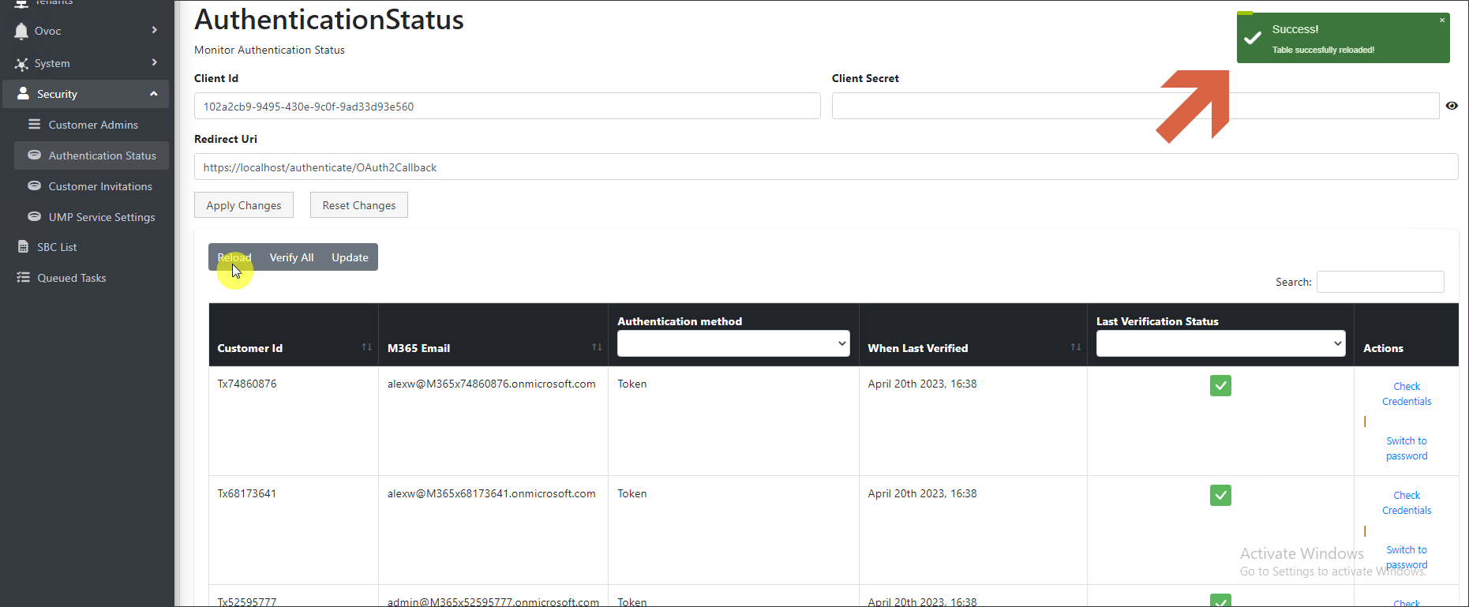Click the Update button
The height and width of the screenshot is (607, 1469).
[350, 257]
